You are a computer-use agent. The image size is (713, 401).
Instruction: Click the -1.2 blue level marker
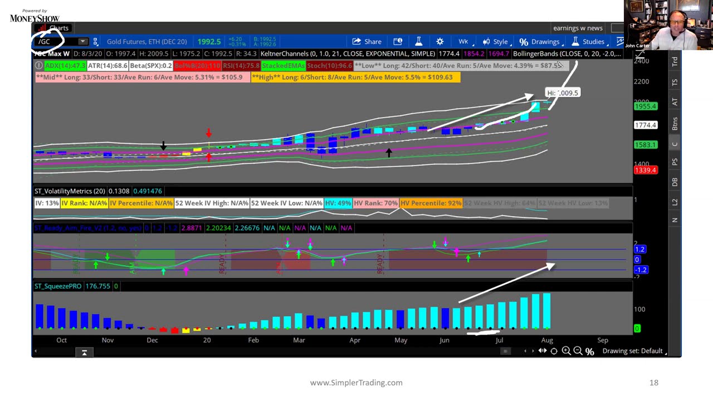[x=641, y=270]
